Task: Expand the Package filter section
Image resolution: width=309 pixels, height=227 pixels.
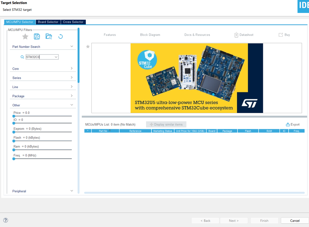Action: [72, 96]
